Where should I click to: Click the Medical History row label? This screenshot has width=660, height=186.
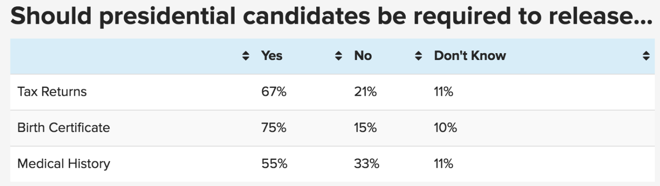pos(64,164)
